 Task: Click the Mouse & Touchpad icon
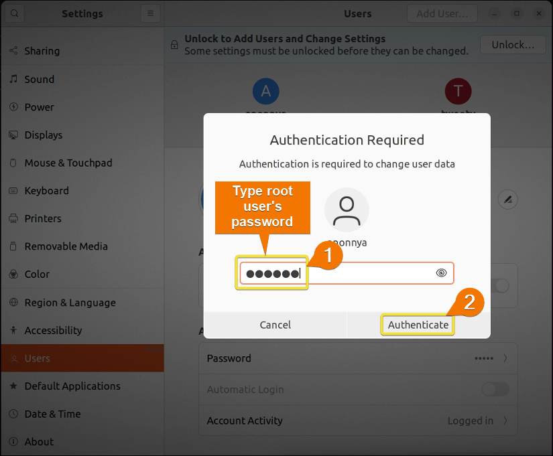(x=13, y=163)
